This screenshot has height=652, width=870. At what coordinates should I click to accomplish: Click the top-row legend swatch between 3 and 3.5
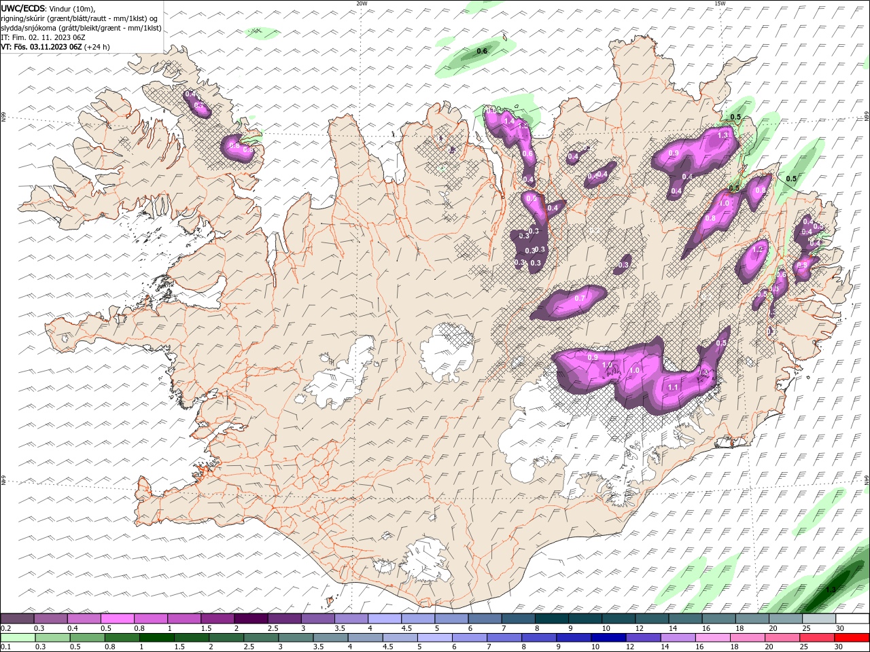pos(317,619)
